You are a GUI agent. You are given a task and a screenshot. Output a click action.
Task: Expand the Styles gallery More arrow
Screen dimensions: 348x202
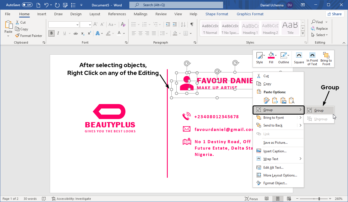[303, 34]
